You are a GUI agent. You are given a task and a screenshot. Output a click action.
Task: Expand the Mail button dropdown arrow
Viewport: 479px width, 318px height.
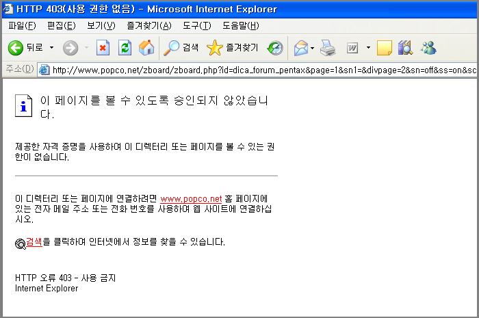point(313,48)
